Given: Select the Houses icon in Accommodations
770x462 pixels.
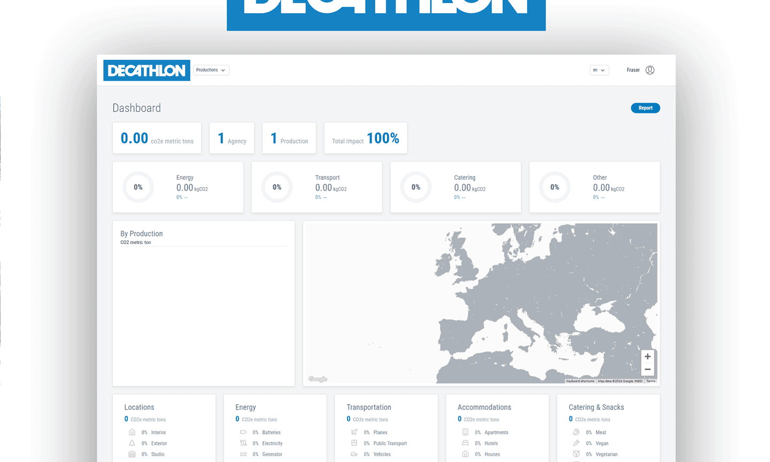Looking at the screenshot, I should [x=465, y=454].
